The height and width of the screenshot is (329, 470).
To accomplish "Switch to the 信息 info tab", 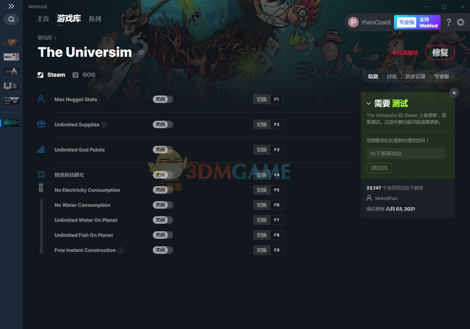I will coord(373,76).
